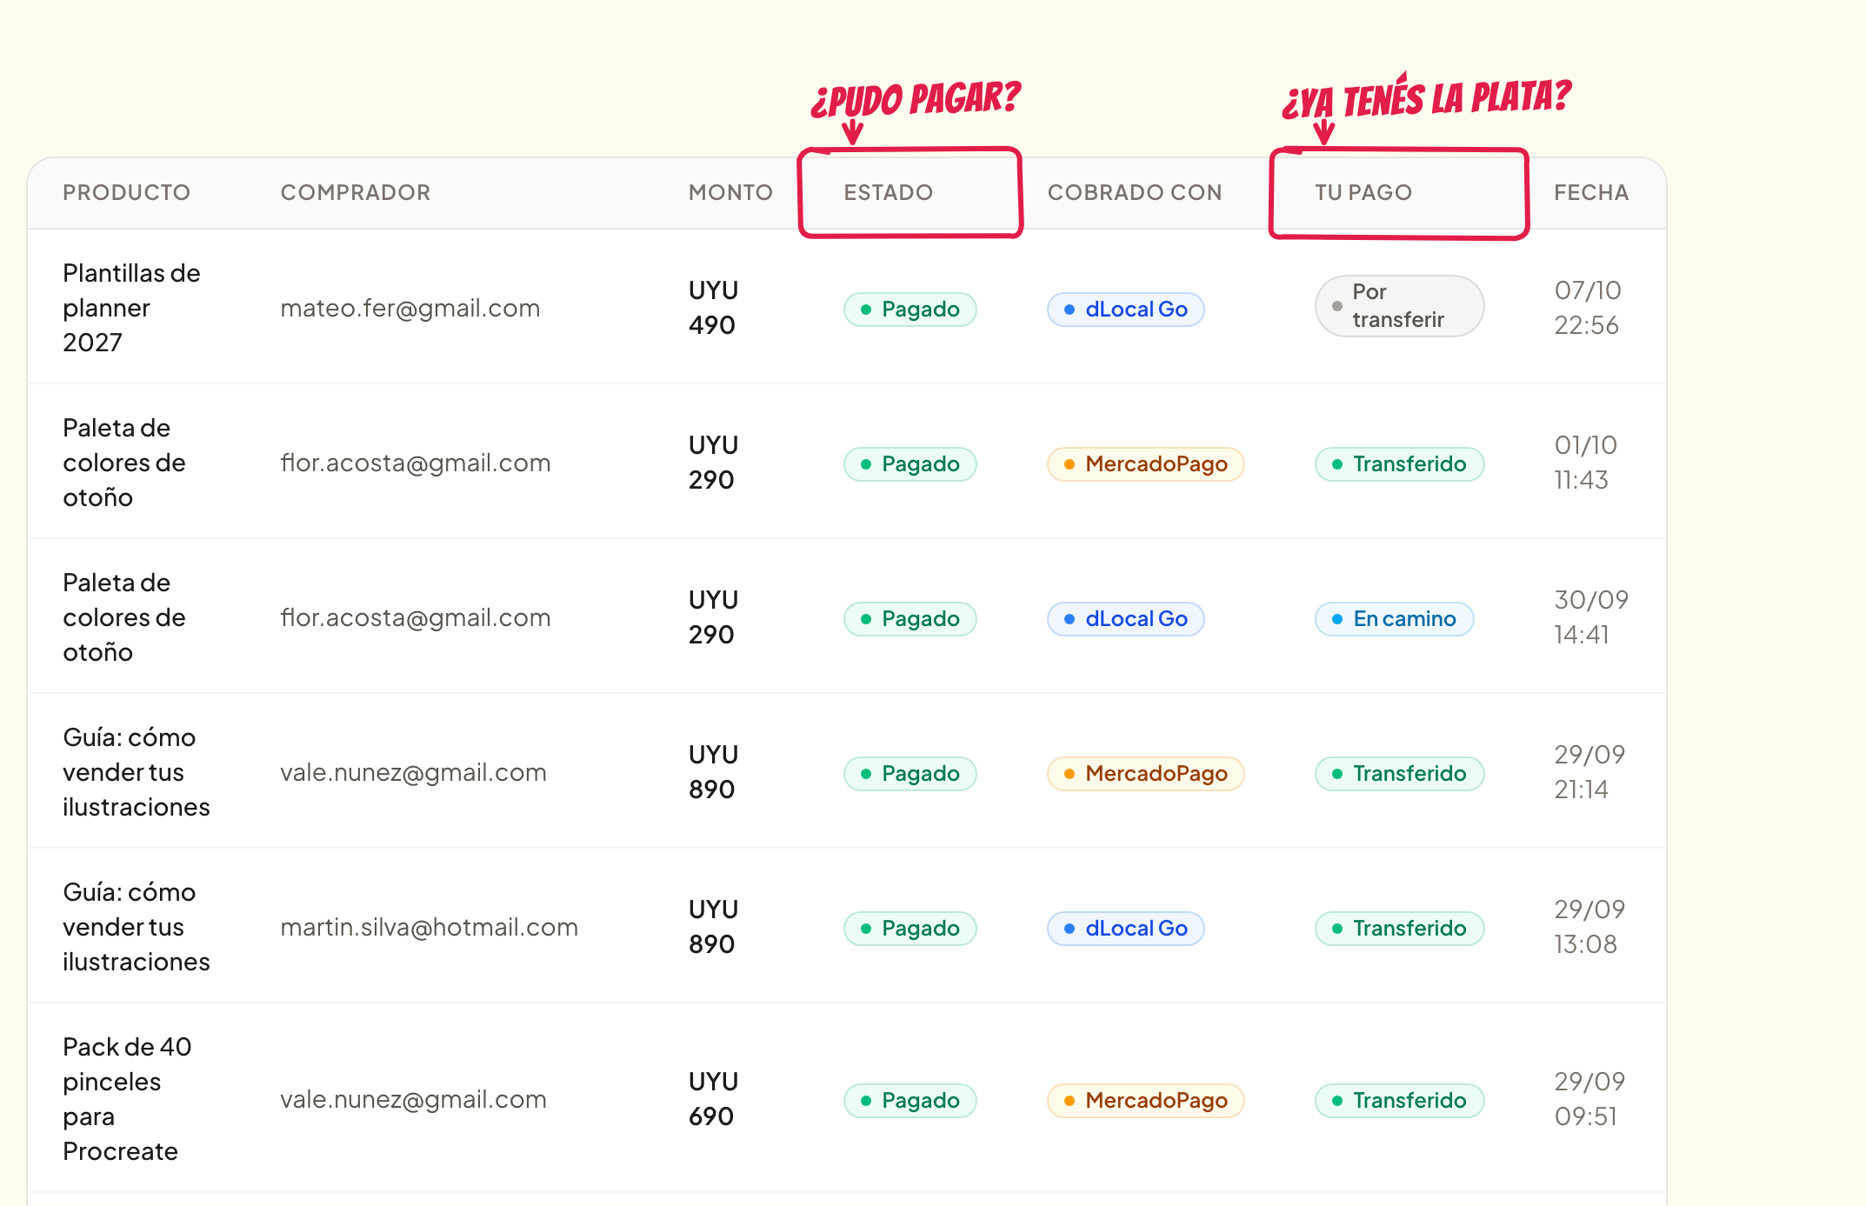Screen dimensions: 1866x1206
Task: Click the martin.silva@hotmail.com buyer email
Action: click(x=429, y=927)
